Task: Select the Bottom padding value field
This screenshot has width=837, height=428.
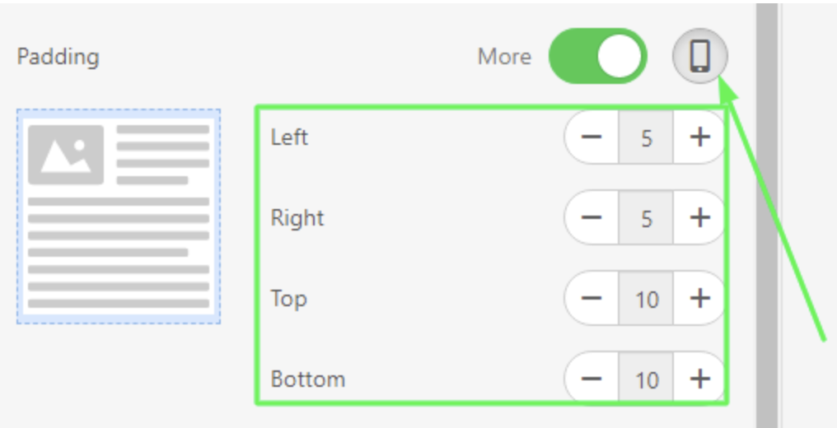Action: click(646, 379)
